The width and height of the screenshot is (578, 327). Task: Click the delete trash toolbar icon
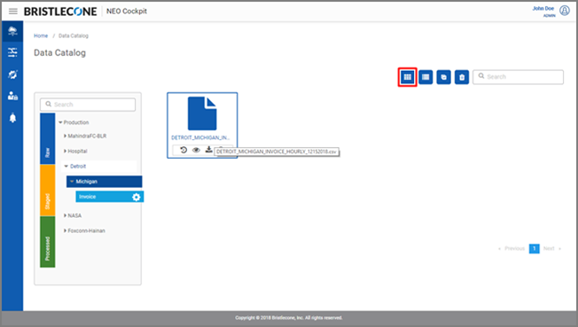pos(462,77)
